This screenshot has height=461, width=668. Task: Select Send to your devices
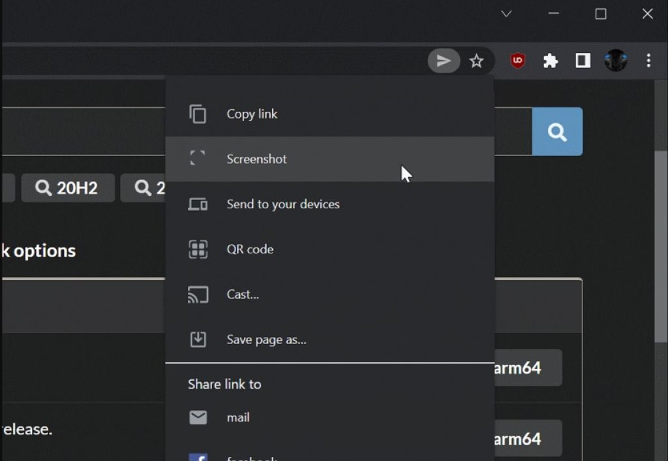[x=282, y=204]
